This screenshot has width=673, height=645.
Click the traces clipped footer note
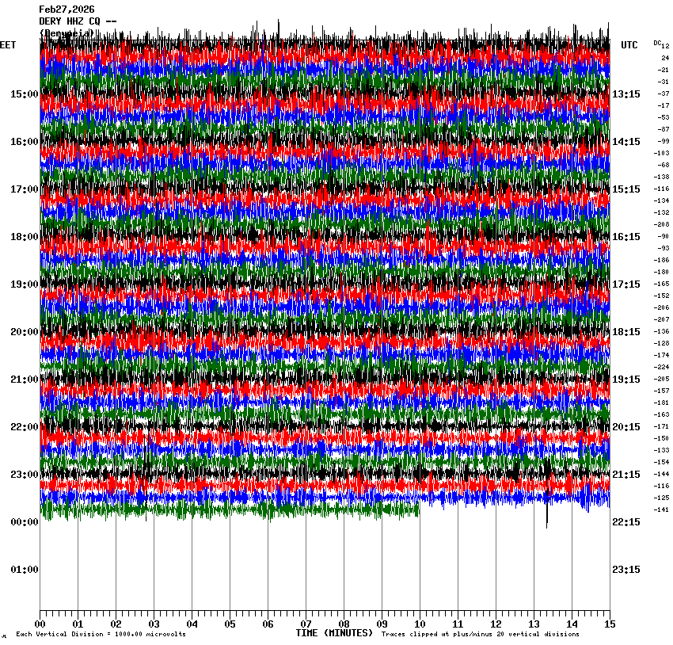[480, 635]
